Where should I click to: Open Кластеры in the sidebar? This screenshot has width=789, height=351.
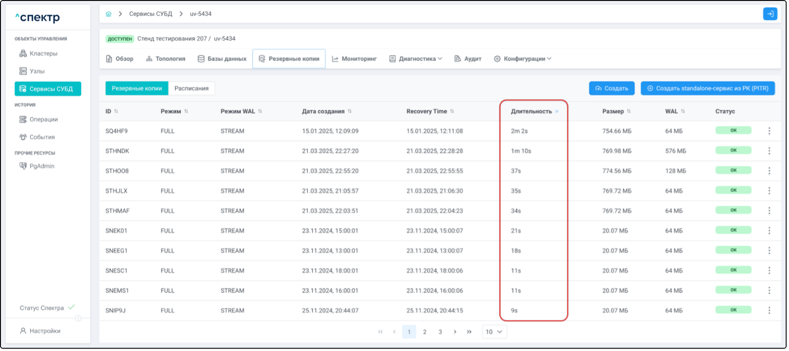tap(43, 53)
